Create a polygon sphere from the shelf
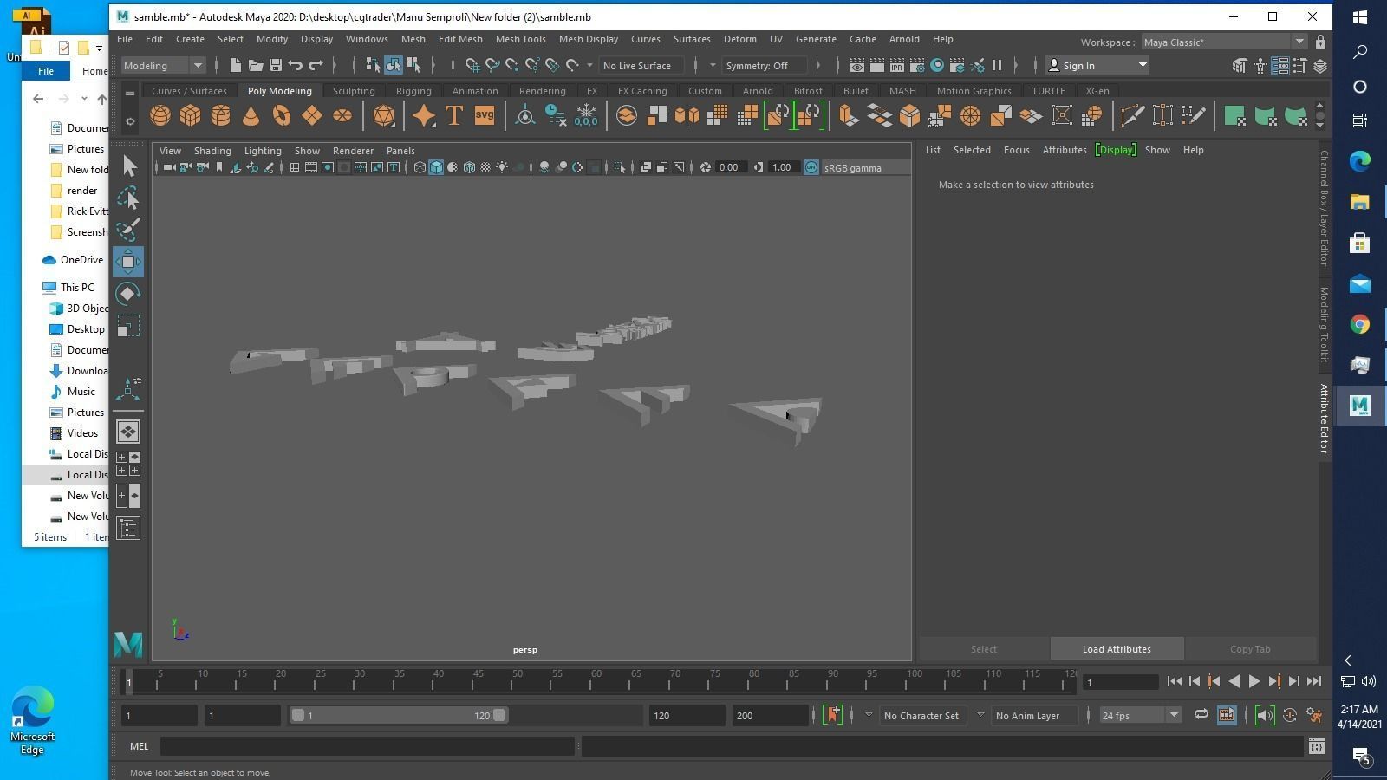1387x780 pixels. 160,115
